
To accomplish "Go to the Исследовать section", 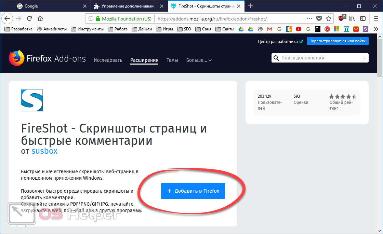I will [108, 60].
